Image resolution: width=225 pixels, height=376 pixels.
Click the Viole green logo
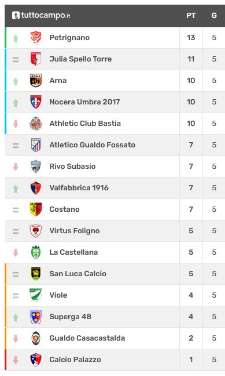point(36,295)
